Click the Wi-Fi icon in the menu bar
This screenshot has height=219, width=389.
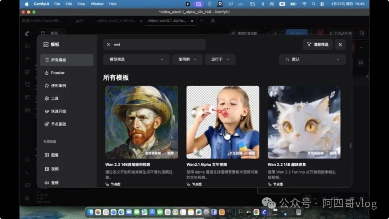coord(304,4)
